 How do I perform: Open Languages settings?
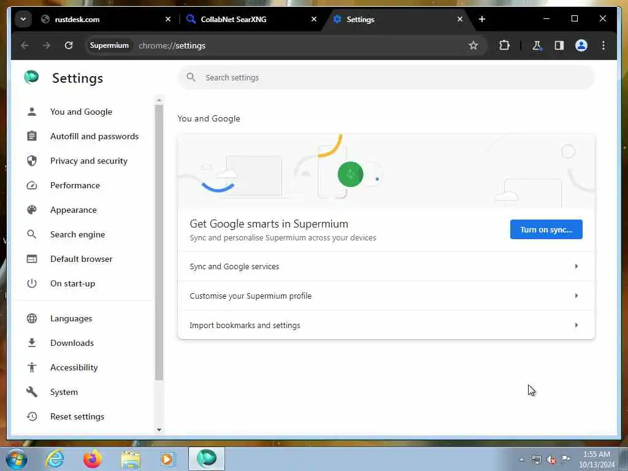71,318
